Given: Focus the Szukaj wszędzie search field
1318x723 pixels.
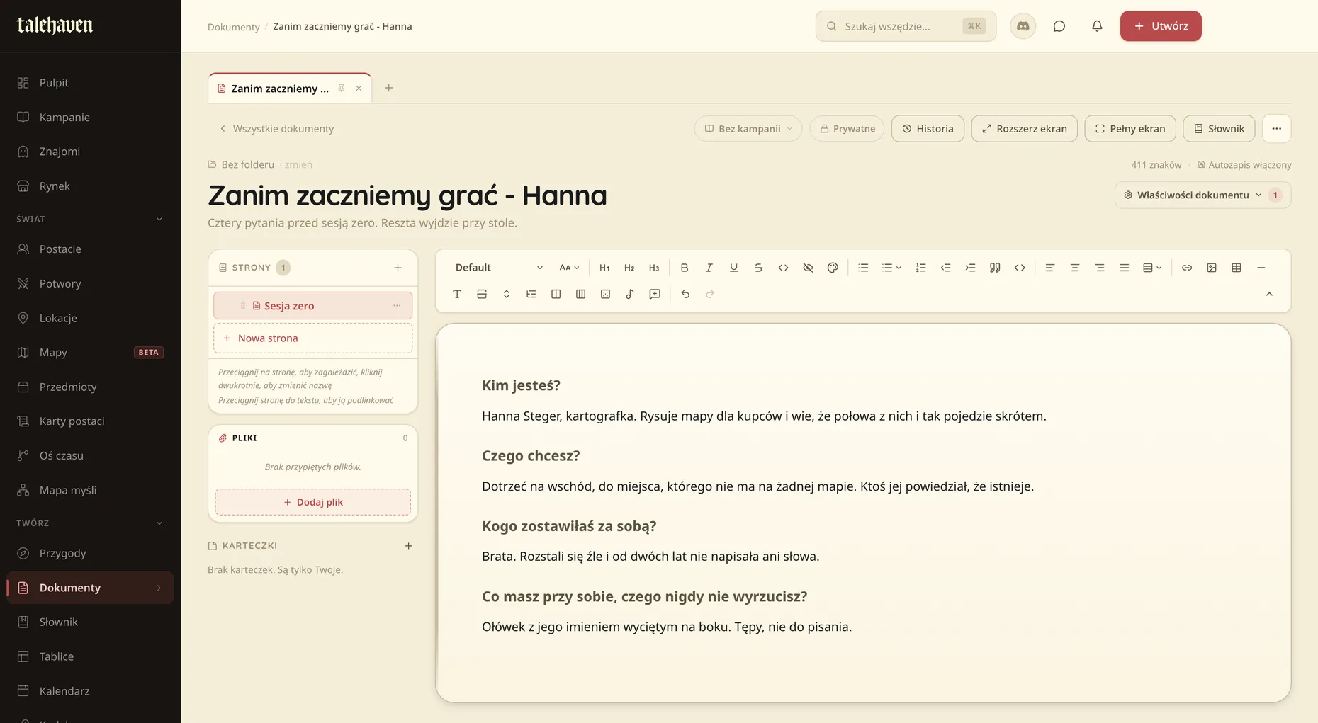Looking at the screenshot, I should click(906, 26).
